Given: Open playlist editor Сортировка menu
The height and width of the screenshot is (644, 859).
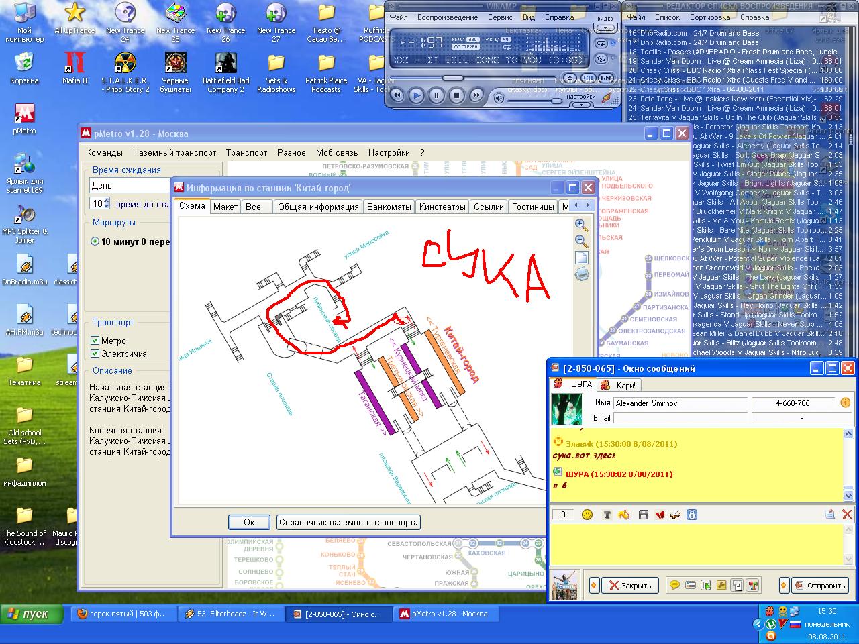Looking at the screenshot, I should pyautogui.click(x=710, y=17).
